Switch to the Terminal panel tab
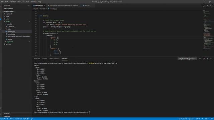This screenshot has height=120, width=214. click(65, 59)
